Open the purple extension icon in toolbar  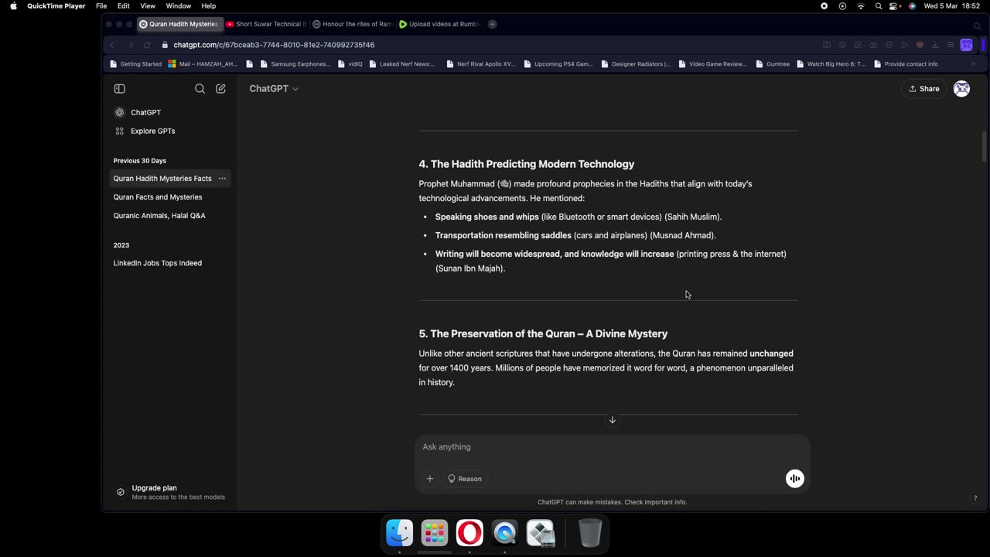tap(966, 45)
